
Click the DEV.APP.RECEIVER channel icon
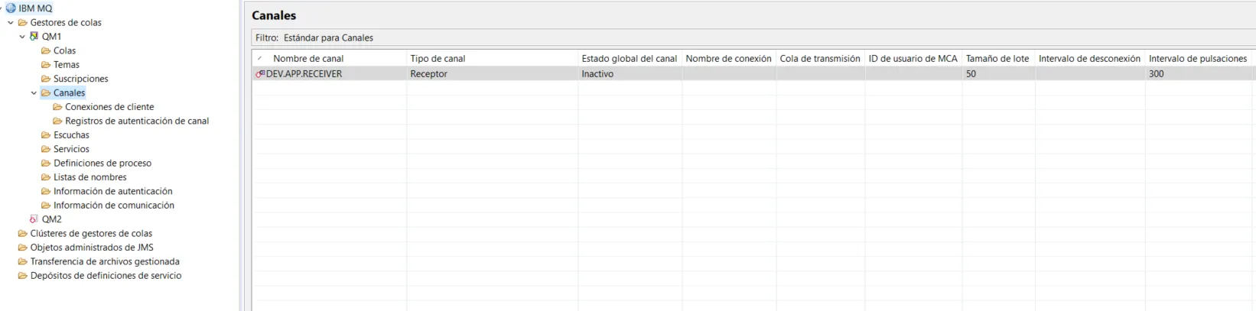pyautogui.click(x=260, y=74)
